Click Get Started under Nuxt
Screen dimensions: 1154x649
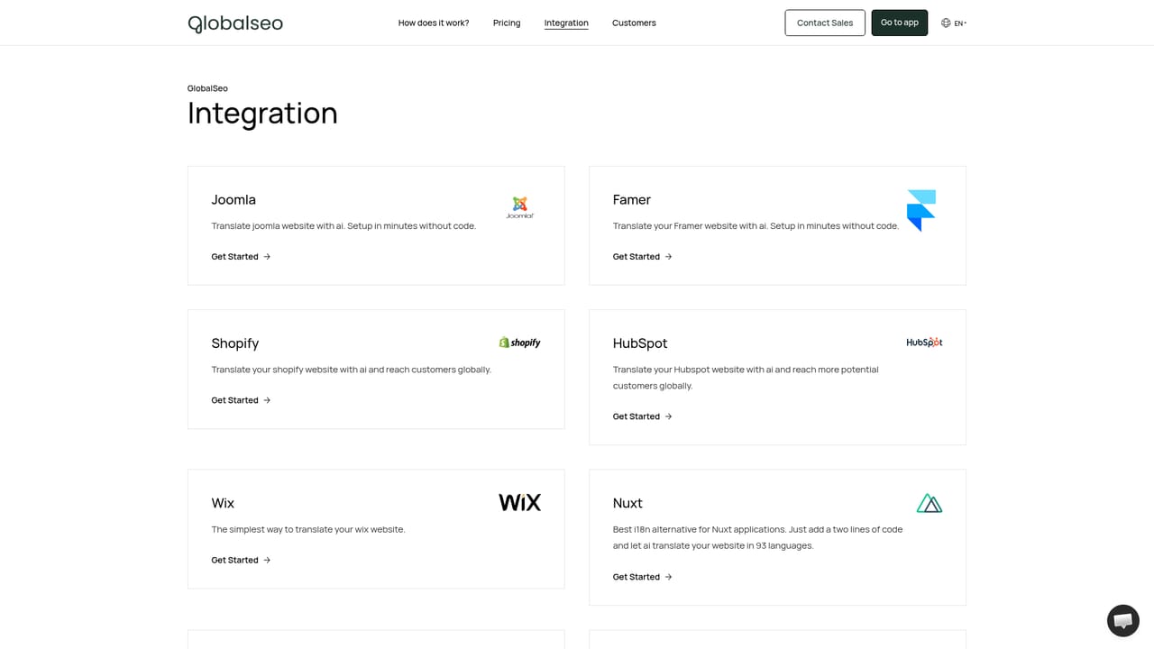(643, 577)
